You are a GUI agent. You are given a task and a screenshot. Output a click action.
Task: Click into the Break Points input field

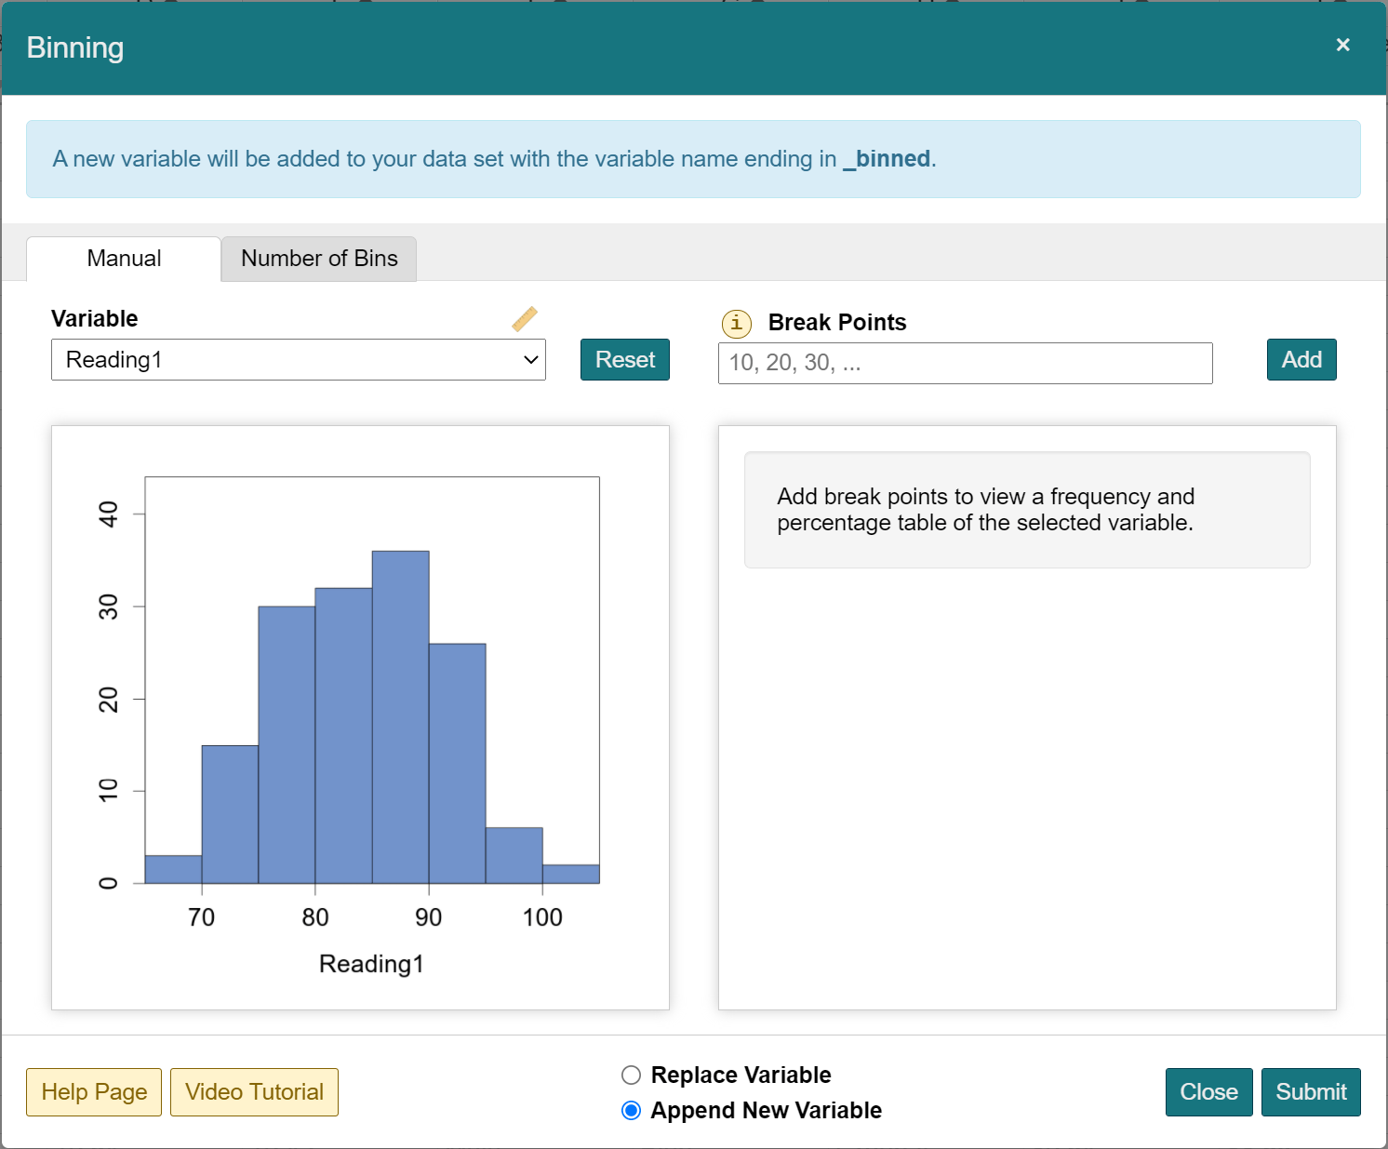pos(965,363)
